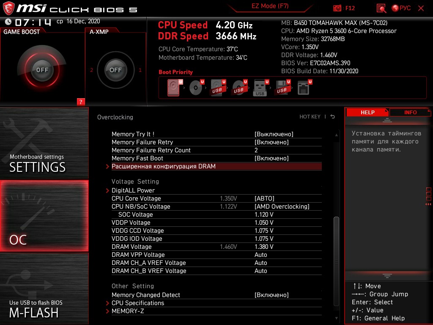Open CPU Core Voltage [АВТО] dropdown
Screen dimensions: 433x325
pos(265,198)
